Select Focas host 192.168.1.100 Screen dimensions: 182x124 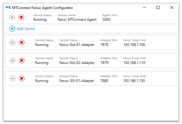[134, 45]
